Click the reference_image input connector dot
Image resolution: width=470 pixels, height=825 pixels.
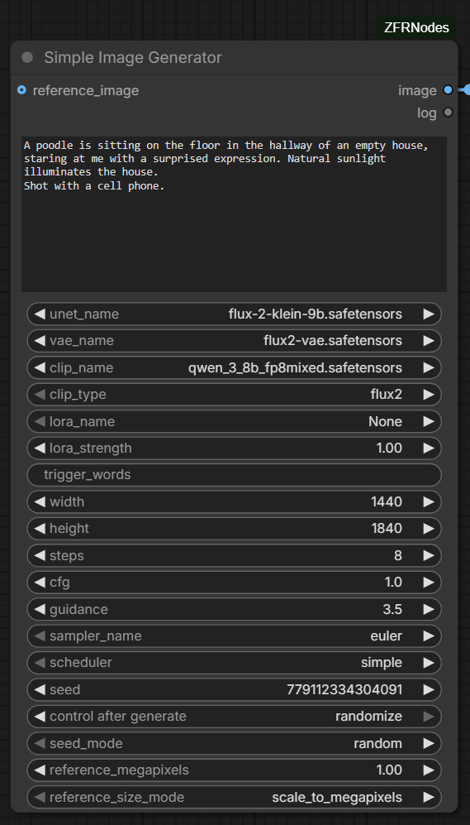(x=21, y=90)
